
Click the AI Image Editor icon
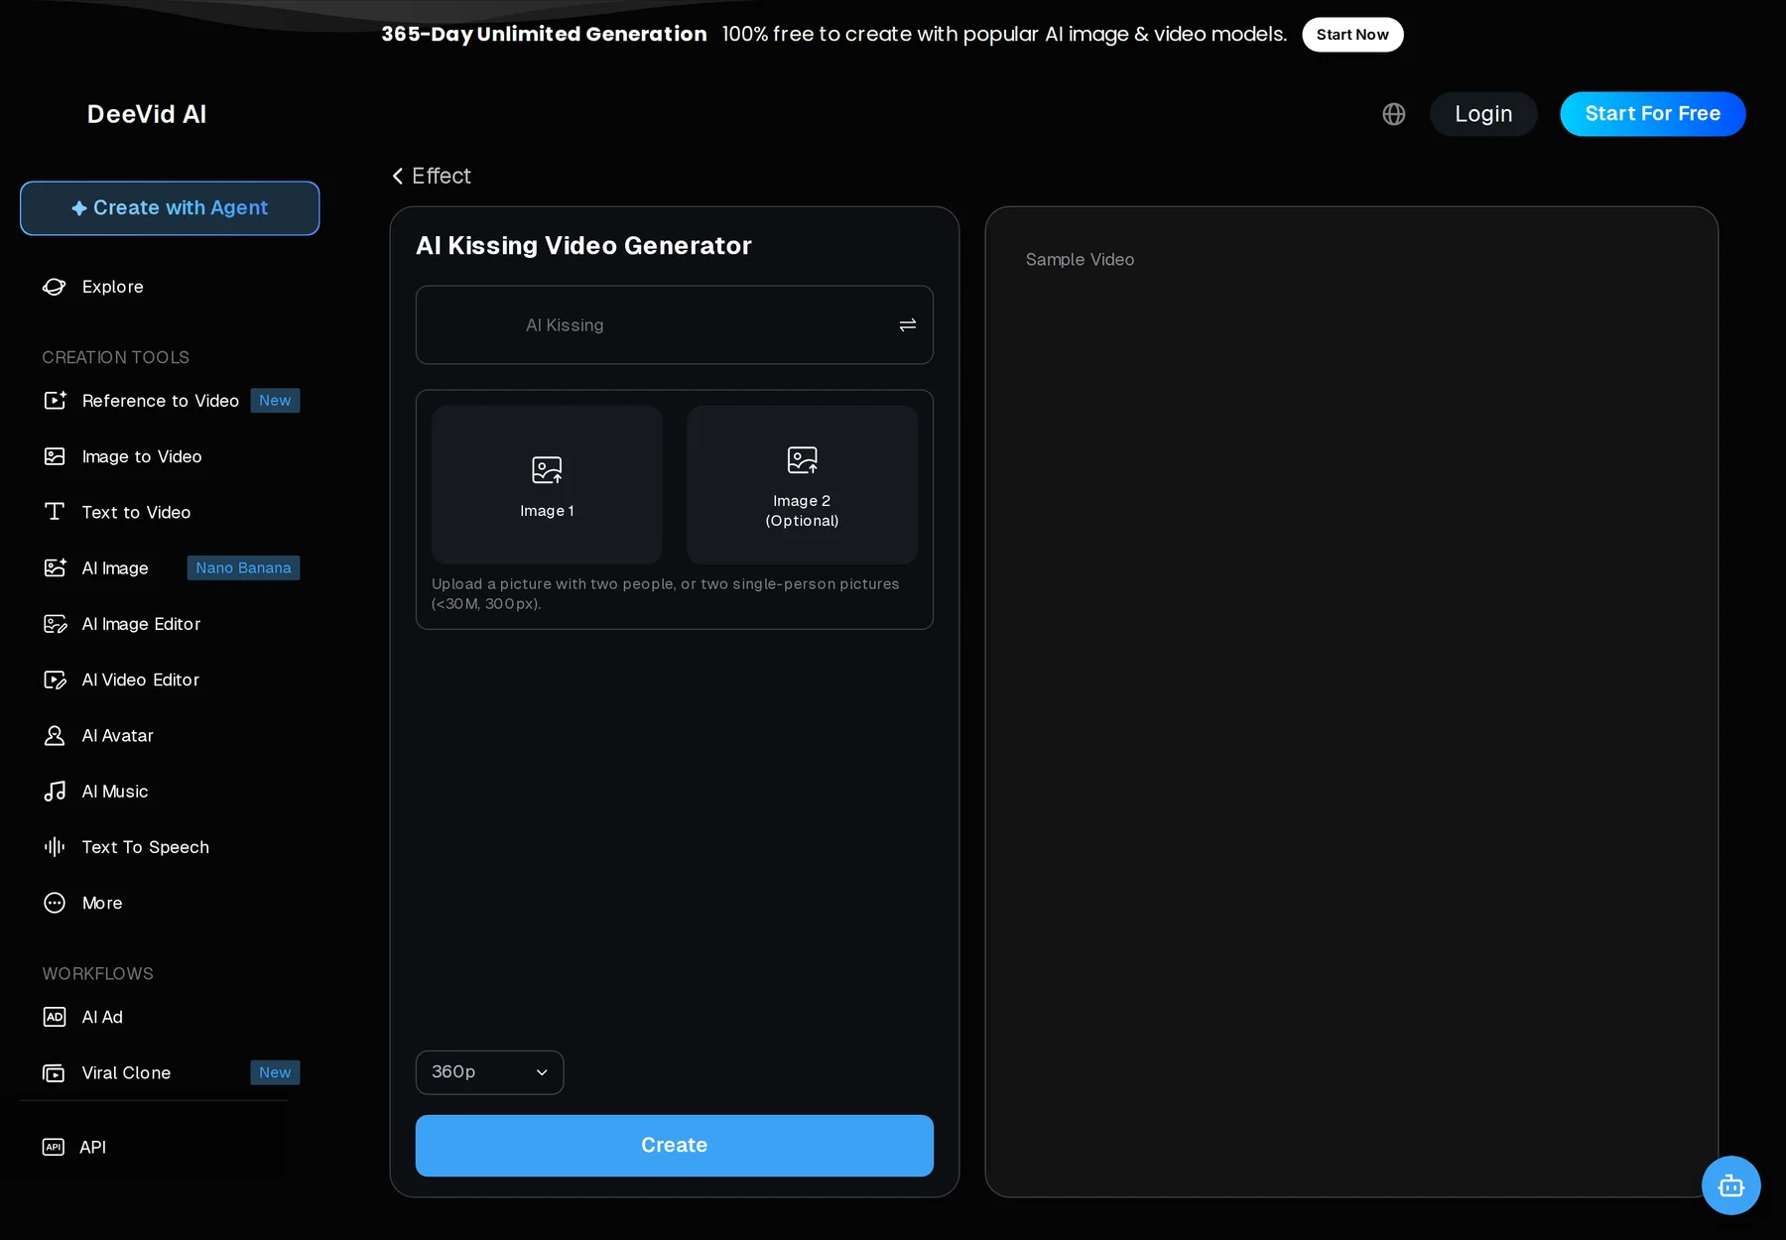point(55,624)
